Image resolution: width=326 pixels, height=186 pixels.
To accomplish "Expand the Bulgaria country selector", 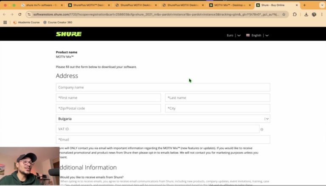I will (163, 119).
